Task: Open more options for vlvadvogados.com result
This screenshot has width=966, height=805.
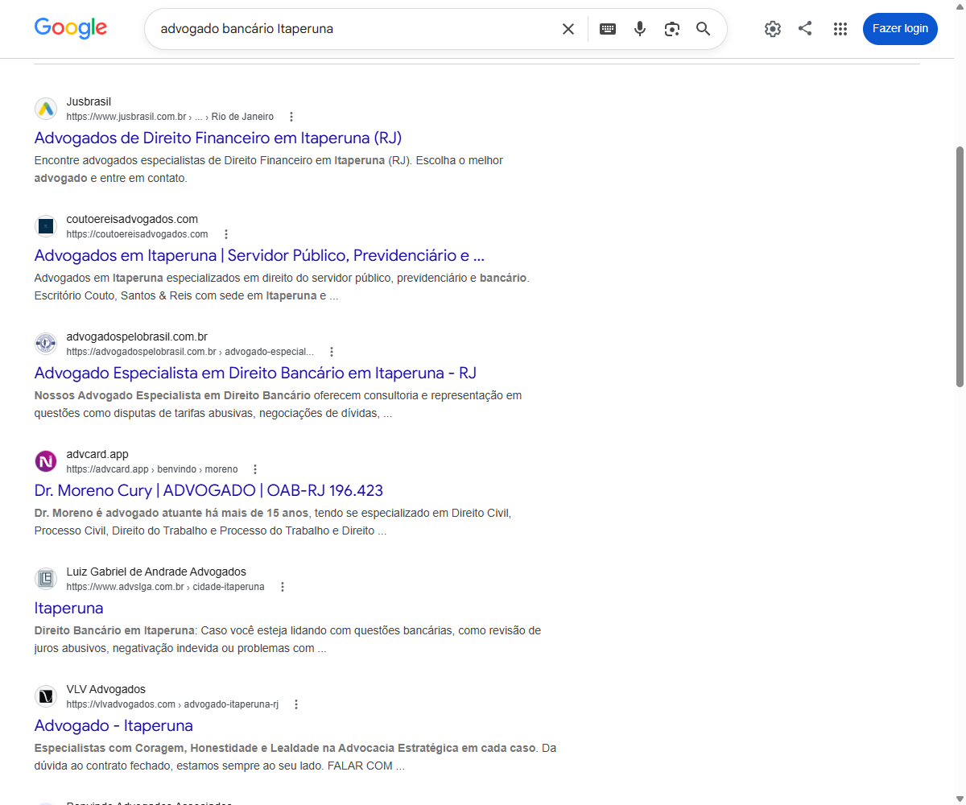Action: tap(296, 704)
